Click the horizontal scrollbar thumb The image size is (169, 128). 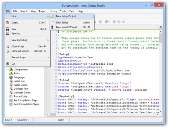point(53,114)
